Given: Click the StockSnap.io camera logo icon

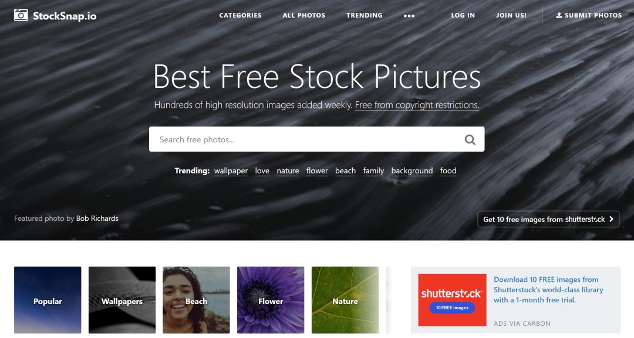Looking at the screenshot, I should [21, 15].
